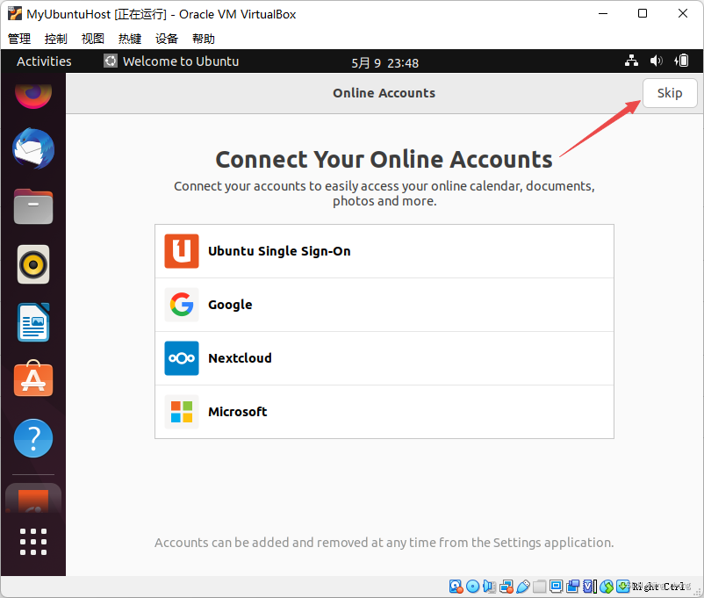Open the network status icon in top bar
Screen dimensions: 704x598
click(x=632, y=61)
